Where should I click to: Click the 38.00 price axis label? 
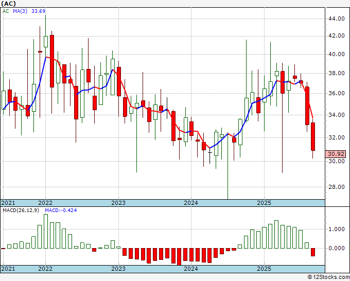point(337,73)
